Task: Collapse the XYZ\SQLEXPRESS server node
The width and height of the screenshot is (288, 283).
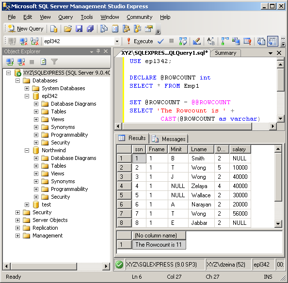Action: click(8, 73)
